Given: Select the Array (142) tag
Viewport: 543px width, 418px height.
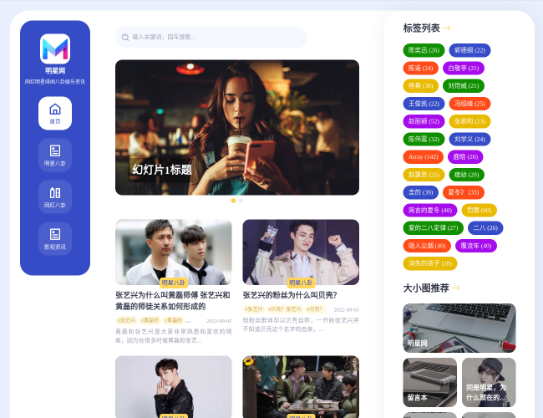Looking at the screenshot, I should pos(424,156).
